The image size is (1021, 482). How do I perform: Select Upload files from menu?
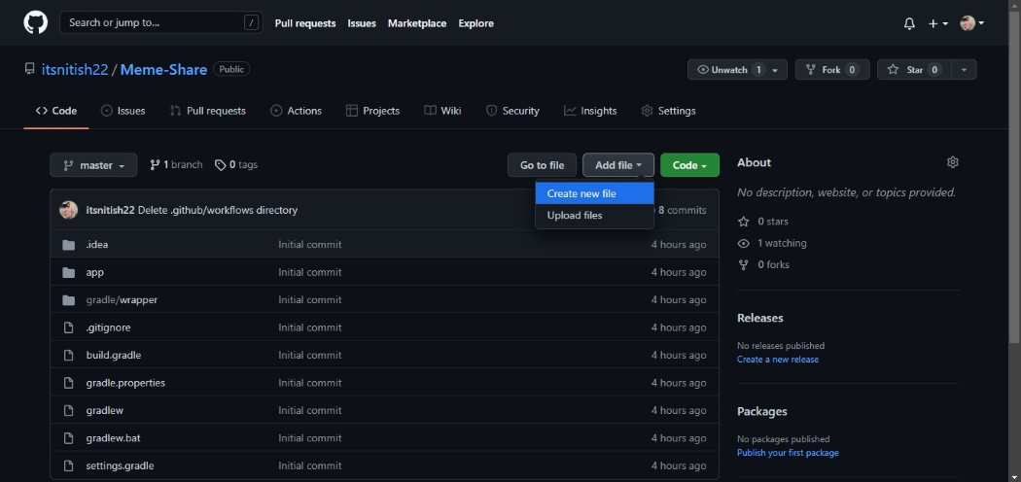(x=594, y=216)
